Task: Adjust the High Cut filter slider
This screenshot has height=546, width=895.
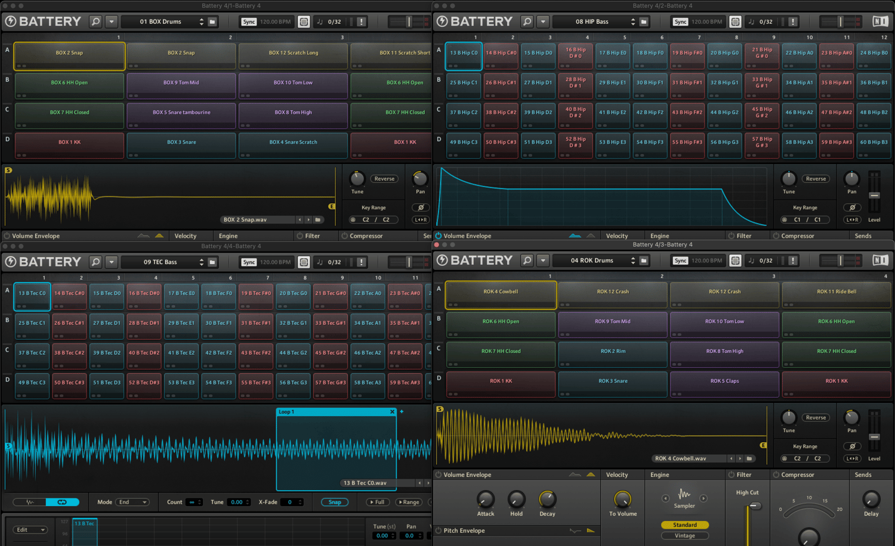Action: [755, 506]
